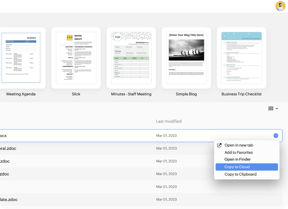Sort by Last modified column header

click(x=168, y=121)
